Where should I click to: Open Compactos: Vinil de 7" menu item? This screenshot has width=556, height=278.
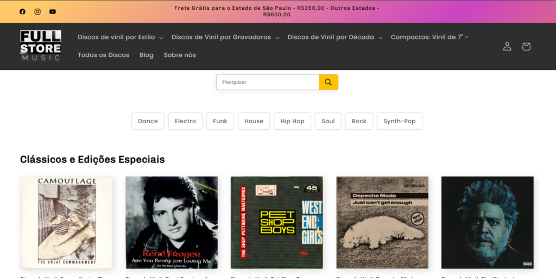(429, 37)
